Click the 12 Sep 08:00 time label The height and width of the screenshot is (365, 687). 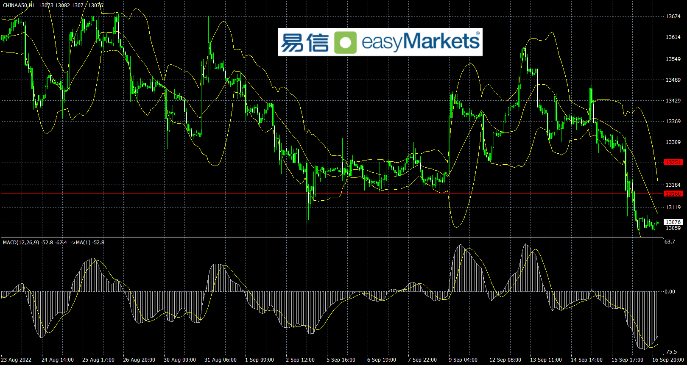click(505, 360)
